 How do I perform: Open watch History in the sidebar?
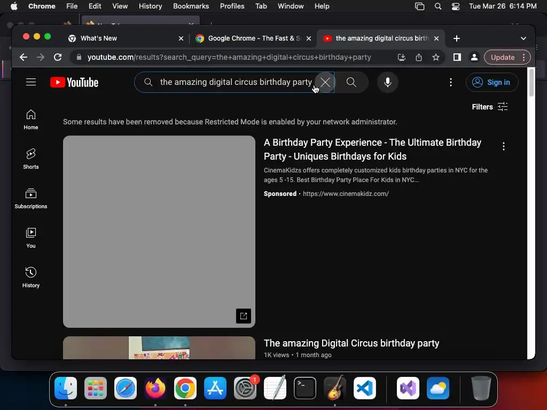coord(30,278)
